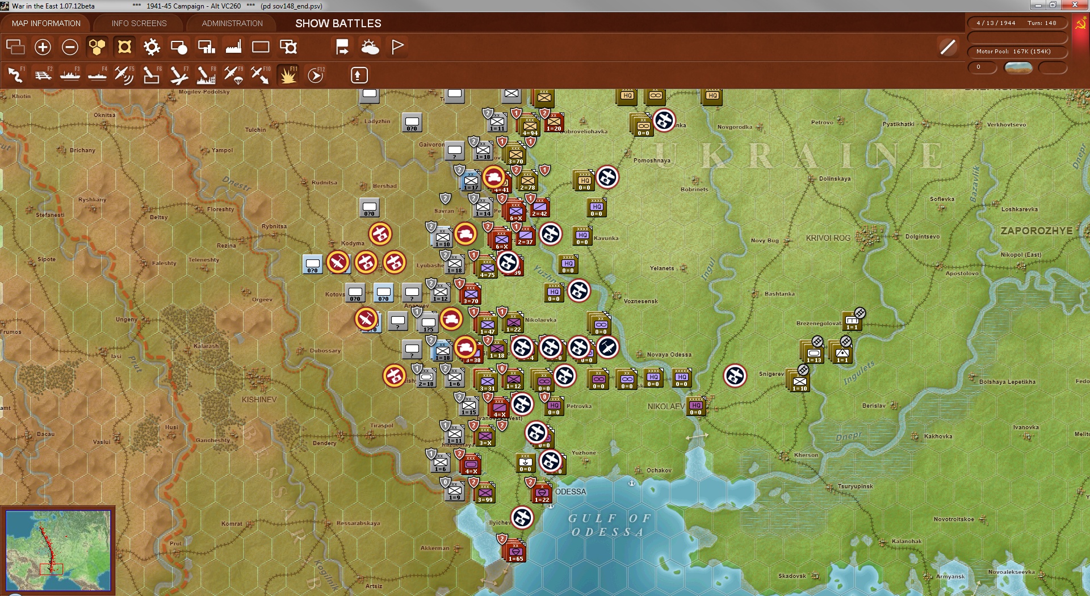Screen dimensions: 1090x596
Task: Select the F3 naval transport icon
Action: tap(70, 75)
